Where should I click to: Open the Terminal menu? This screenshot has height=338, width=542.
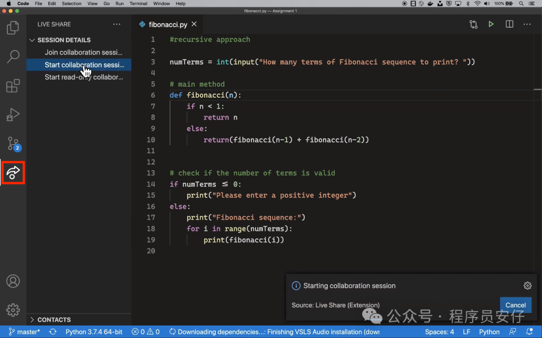coord(139,4)
